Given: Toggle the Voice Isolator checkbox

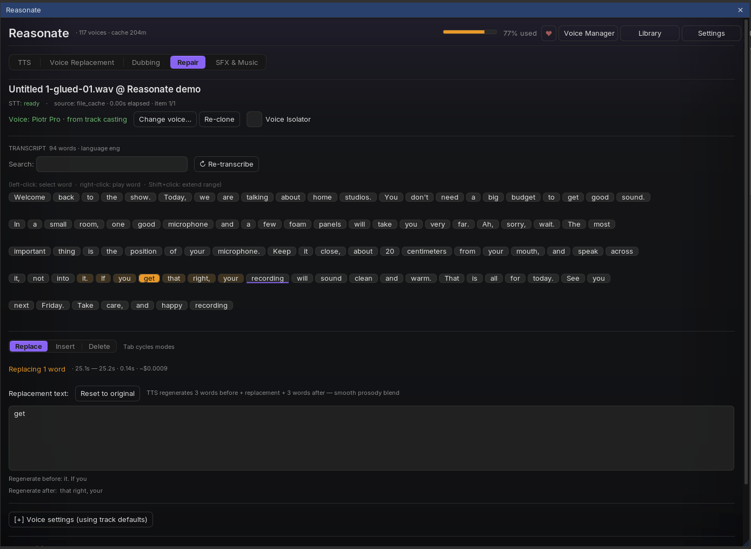Looking at the screenshot, I should click(254, 119).
